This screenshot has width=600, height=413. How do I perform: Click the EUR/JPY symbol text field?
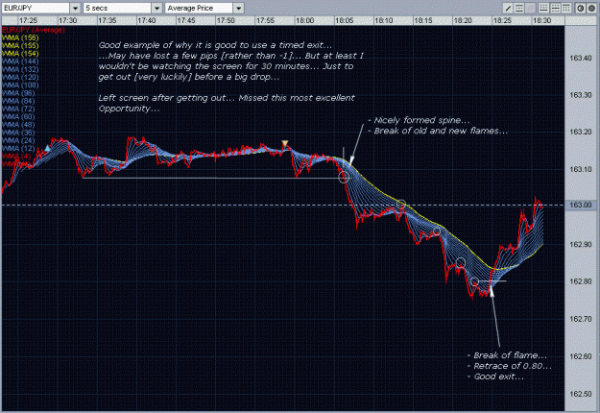click(x=36, y=8)
